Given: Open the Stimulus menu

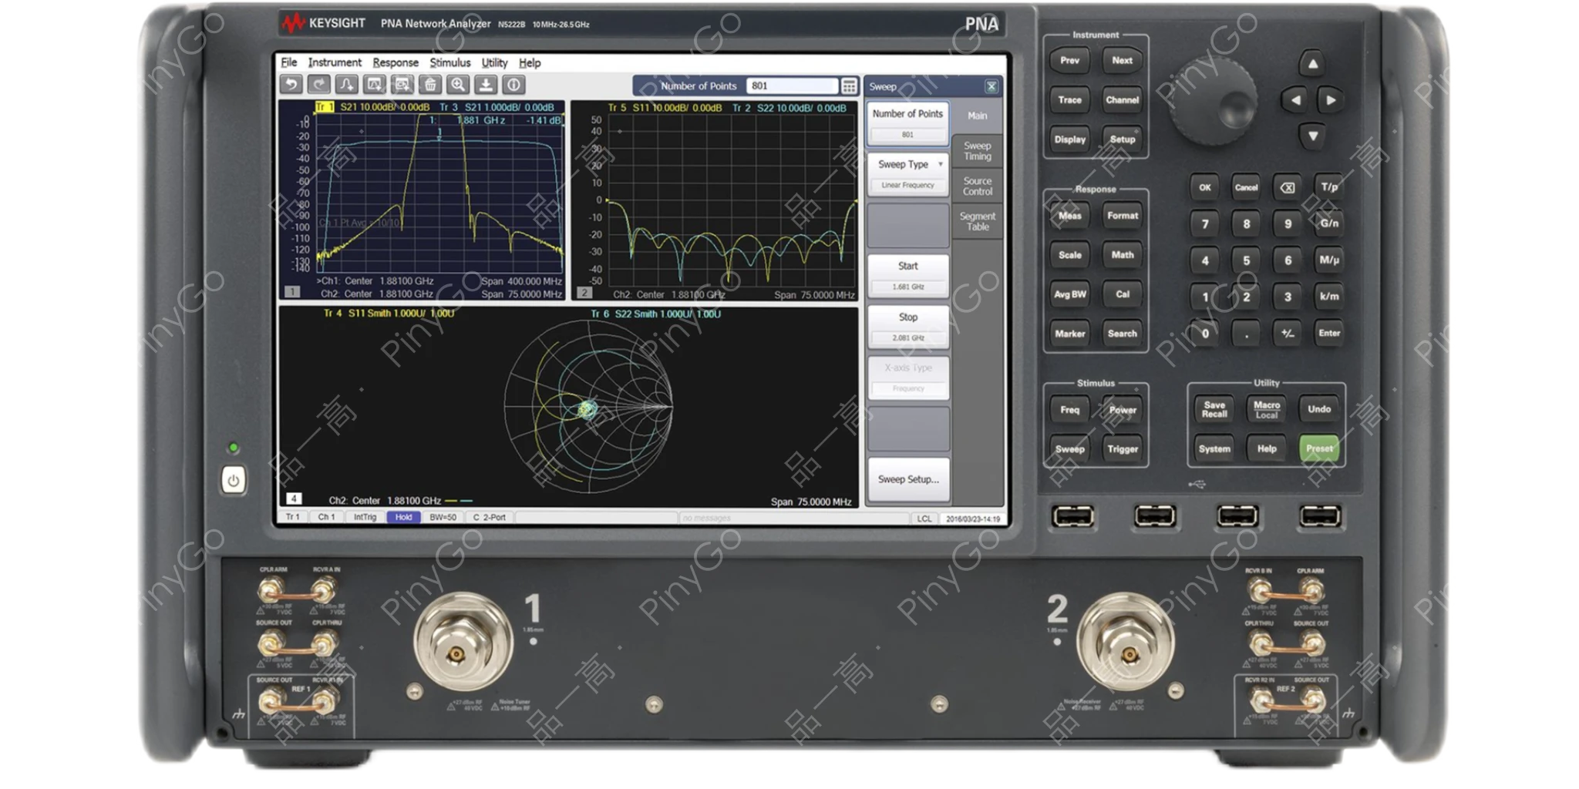Looking at the screenshot, I should click(449, 62).
